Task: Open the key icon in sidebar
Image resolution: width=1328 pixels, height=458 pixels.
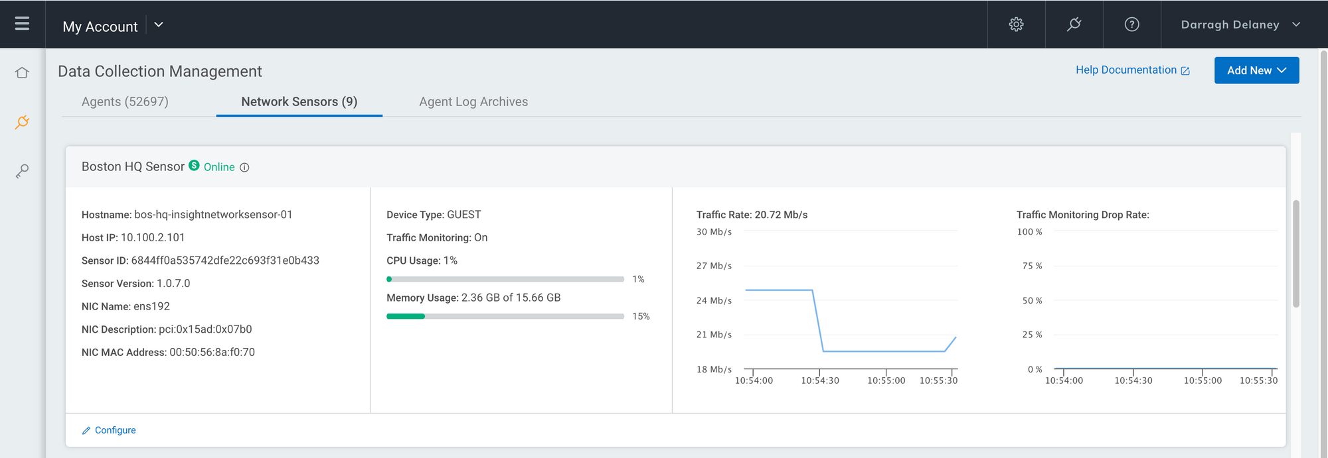Action: 22,171
